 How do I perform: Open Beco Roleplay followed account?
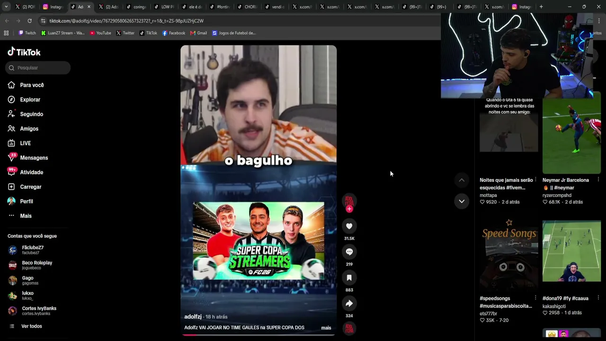[36, 265]
